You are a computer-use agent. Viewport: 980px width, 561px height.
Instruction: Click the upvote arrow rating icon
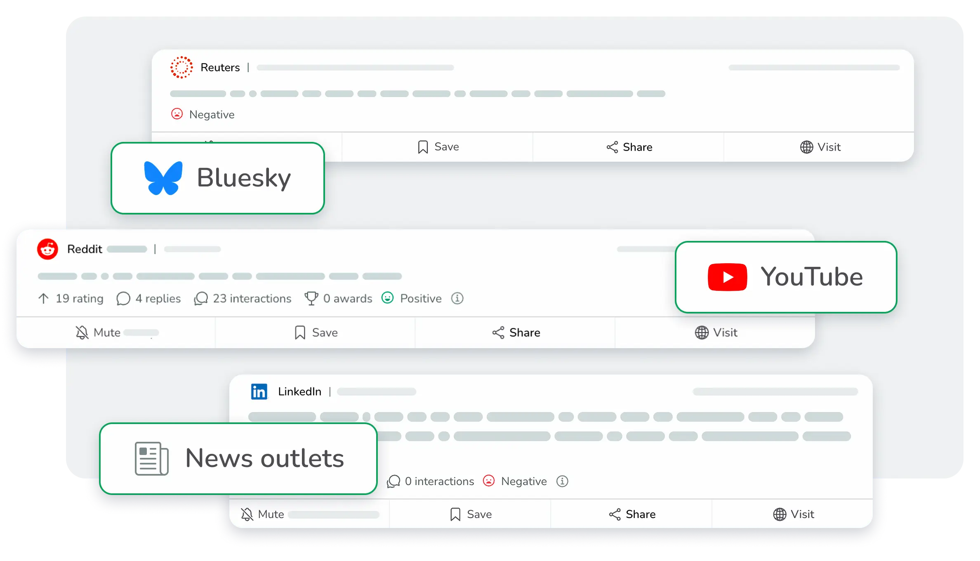point(43,298)
